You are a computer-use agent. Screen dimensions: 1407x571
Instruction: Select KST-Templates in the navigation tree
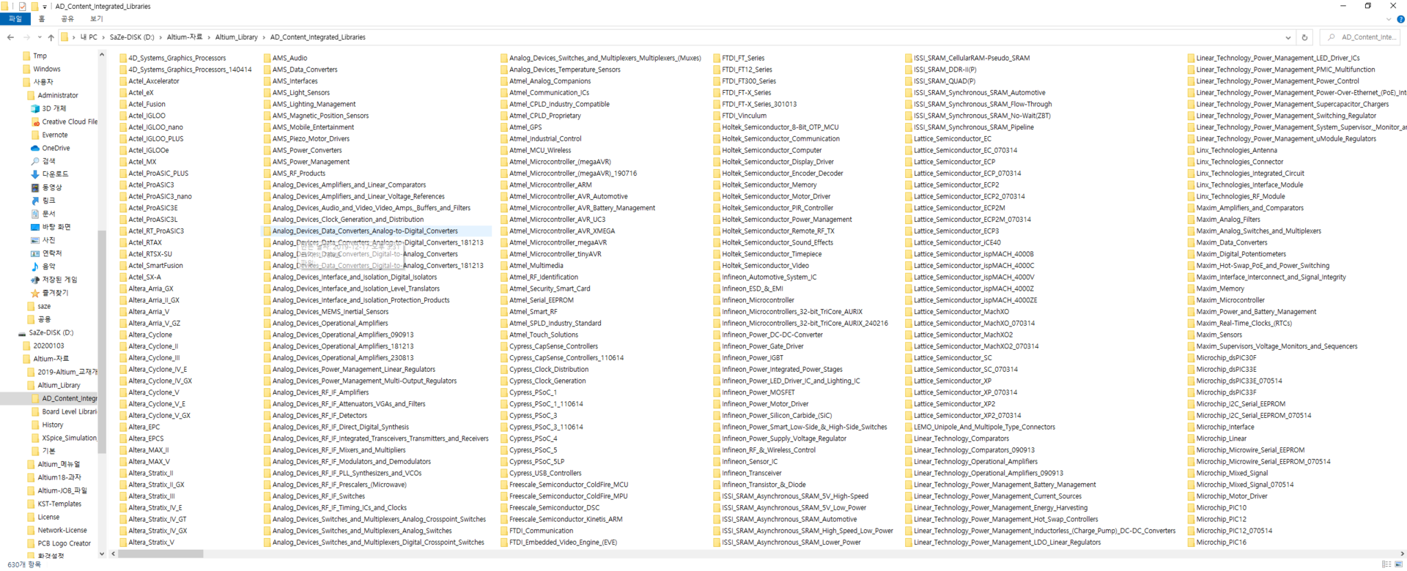pos(59,504)
